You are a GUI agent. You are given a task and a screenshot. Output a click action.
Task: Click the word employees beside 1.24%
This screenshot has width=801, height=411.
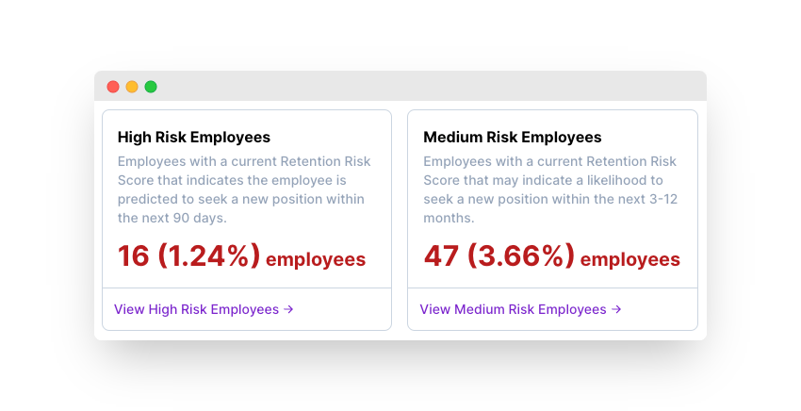pyautogui.click(x=316, y=259)
